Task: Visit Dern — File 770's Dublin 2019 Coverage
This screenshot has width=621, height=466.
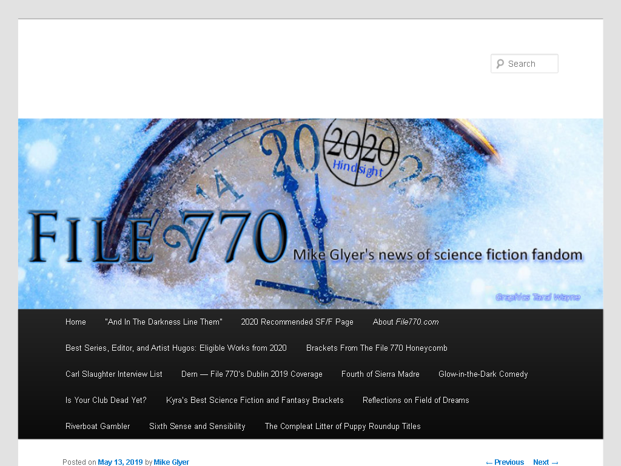Action: click(252, 374)
